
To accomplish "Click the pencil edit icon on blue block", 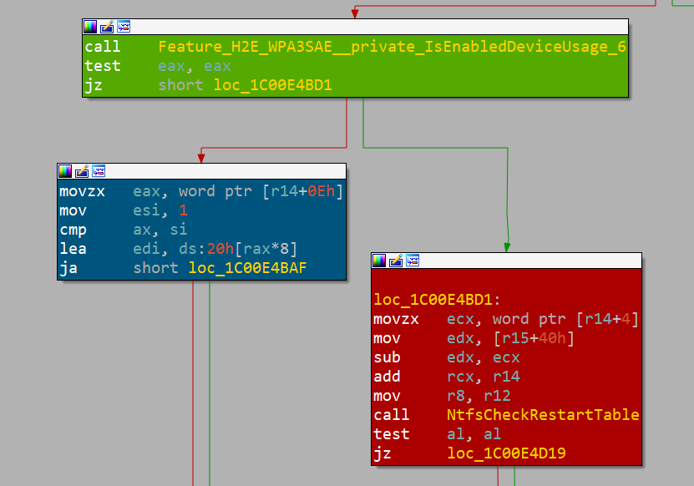I will 81,171.
